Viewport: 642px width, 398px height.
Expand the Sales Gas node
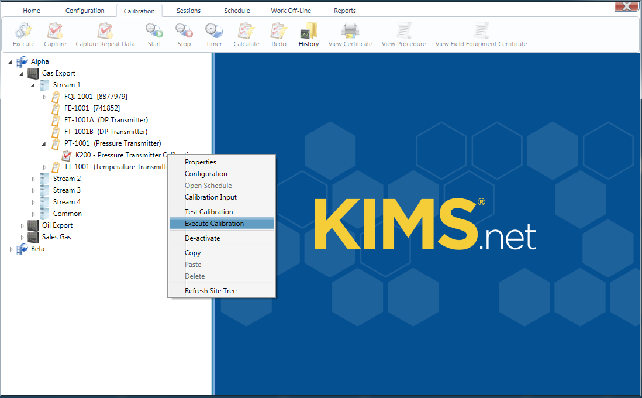tap(22, 237)
